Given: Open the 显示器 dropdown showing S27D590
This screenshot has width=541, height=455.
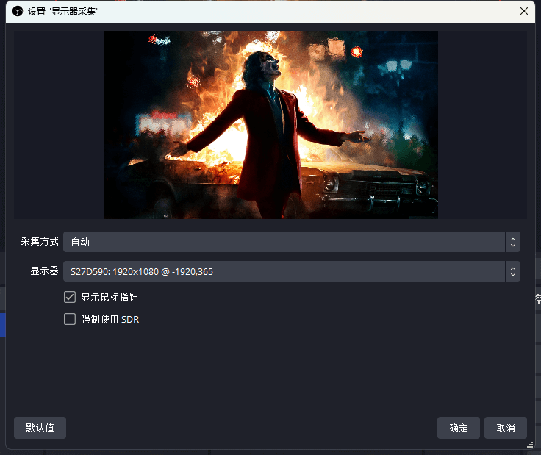Looking at the screenshot, I should (x=292, y=271).
